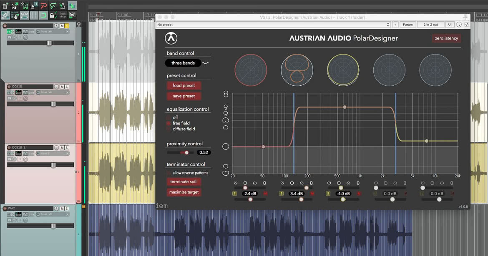Open the '2 in 2 out' pin connector
488x256 pixels.
click(x=430, y=25)
